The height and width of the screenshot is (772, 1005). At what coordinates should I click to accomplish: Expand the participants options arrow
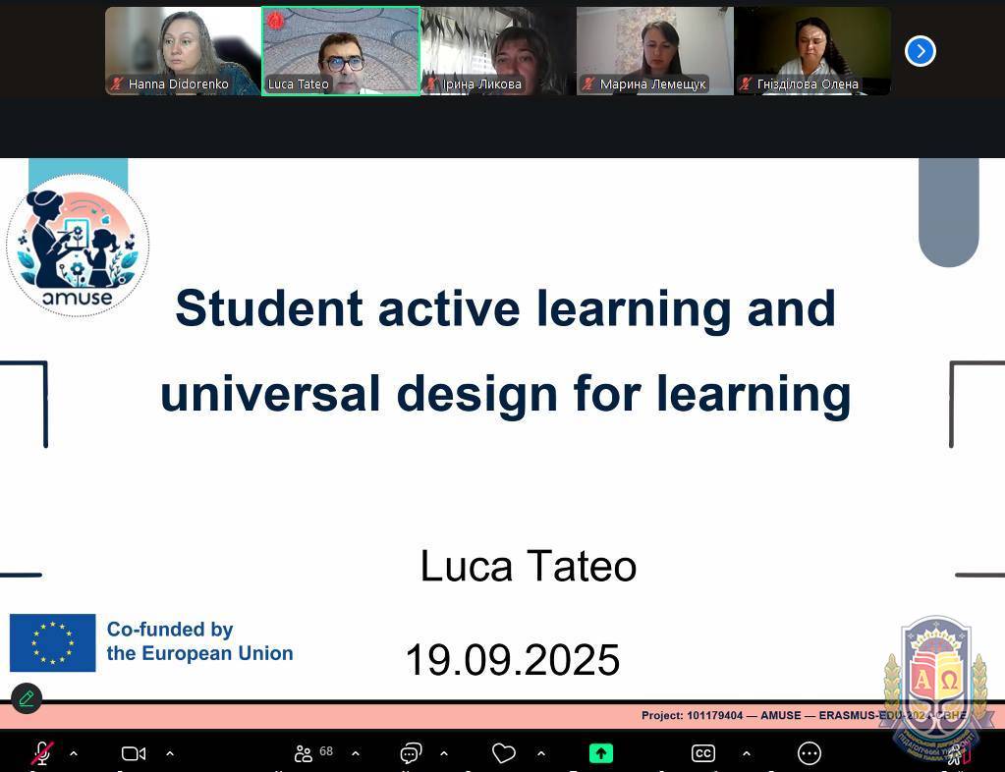coord(356,753)
